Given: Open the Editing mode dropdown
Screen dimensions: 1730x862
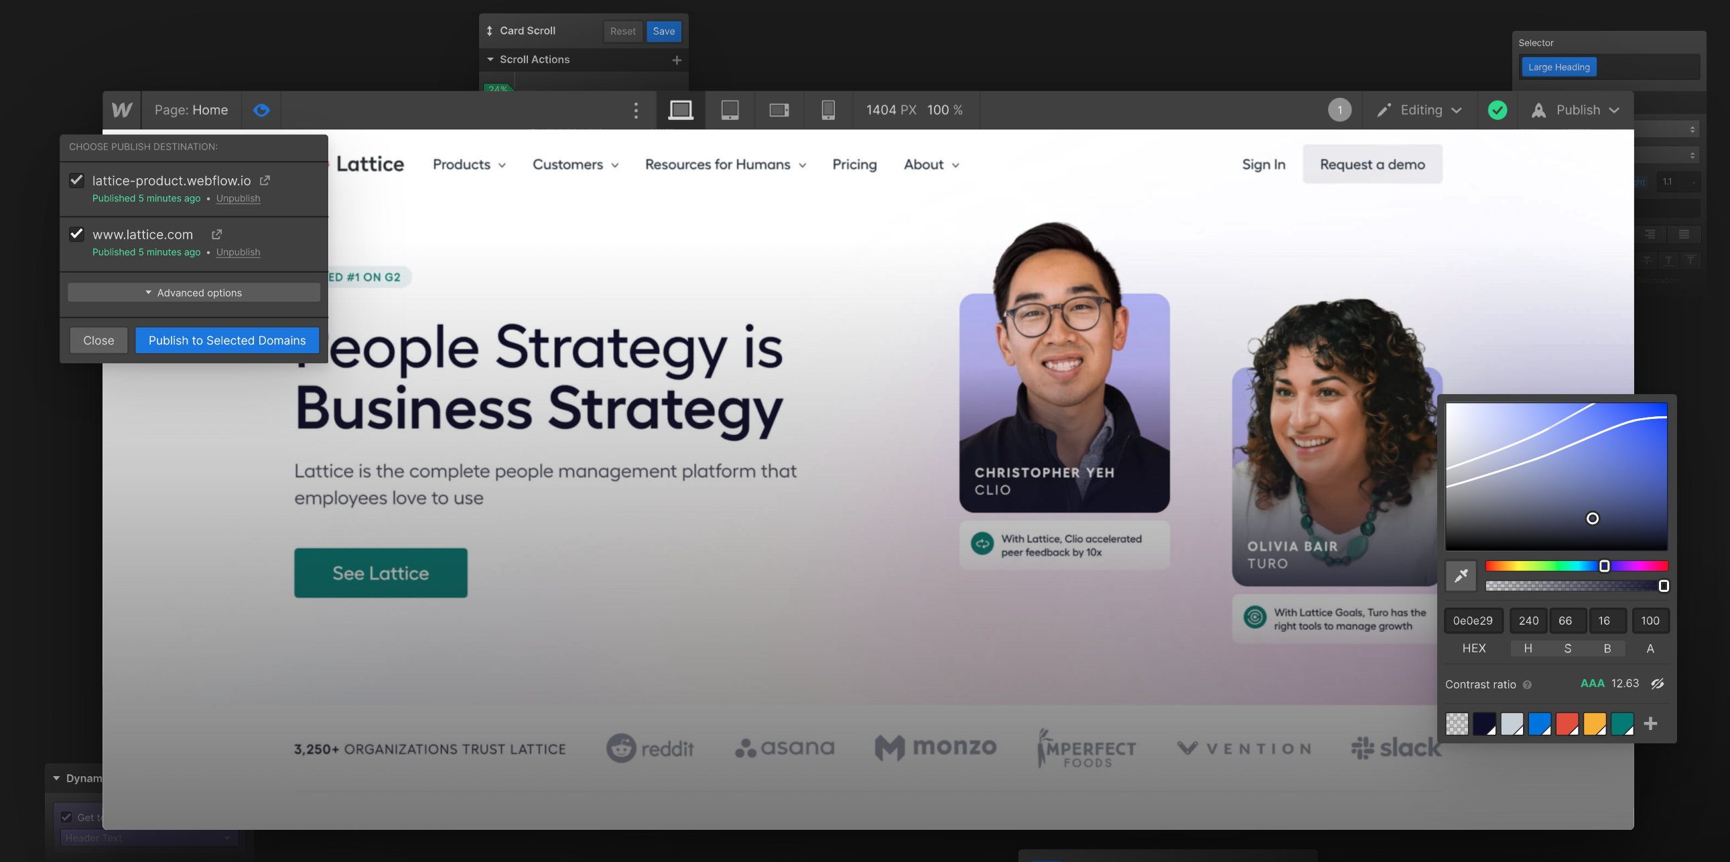Looking at the screenshot, I should pos(1420,109).
